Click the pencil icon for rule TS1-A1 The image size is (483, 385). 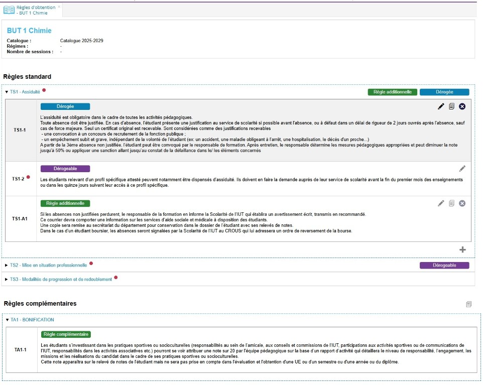[x=441, y=203]
